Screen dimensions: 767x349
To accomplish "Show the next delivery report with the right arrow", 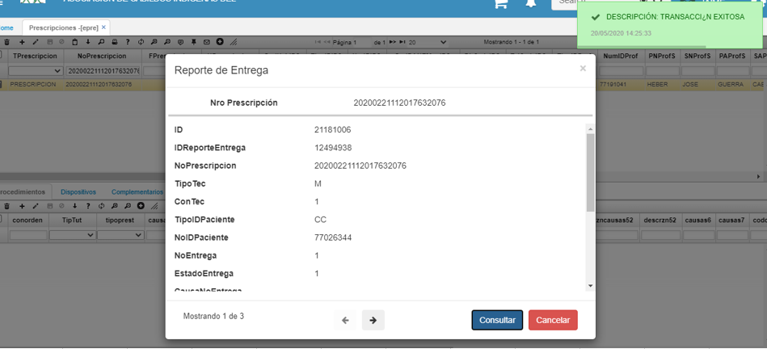I will pyautogui.click(x=373, y=320).
